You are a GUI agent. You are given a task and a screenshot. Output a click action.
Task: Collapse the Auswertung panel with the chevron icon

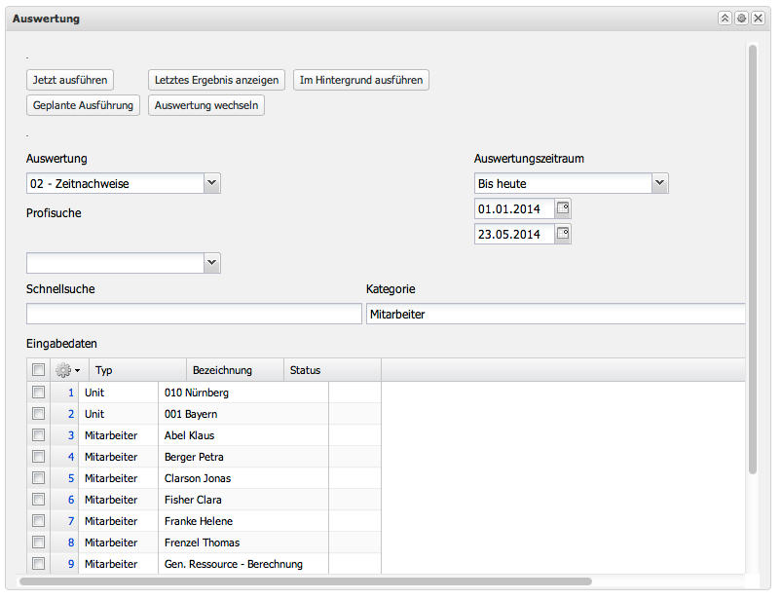pyautogui.click(x=725, y=19)
